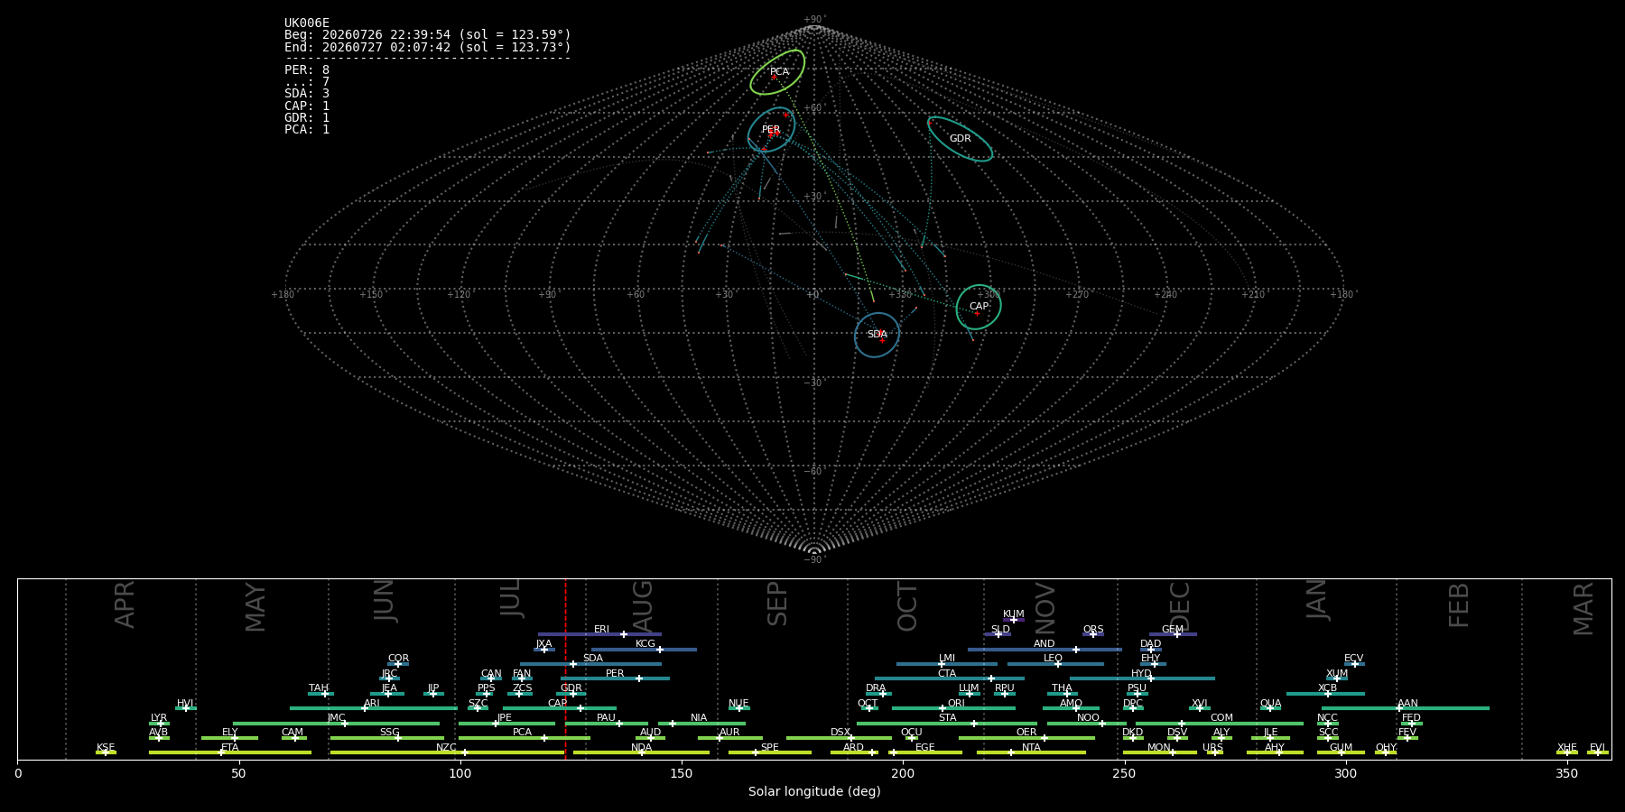Click the '...: 7' sporadic count entry

[x=307, y=82]
